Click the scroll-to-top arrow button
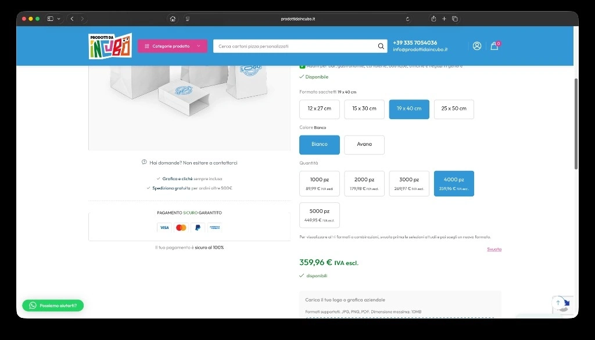Screen dimensions: 595x340 tap(558, 302)
